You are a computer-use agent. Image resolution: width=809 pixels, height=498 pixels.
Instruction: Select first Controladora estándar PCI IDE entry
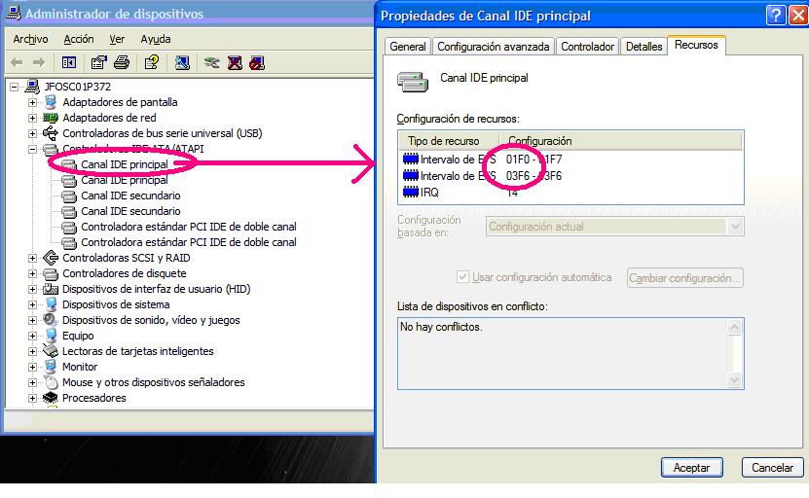tap(188, 227)
